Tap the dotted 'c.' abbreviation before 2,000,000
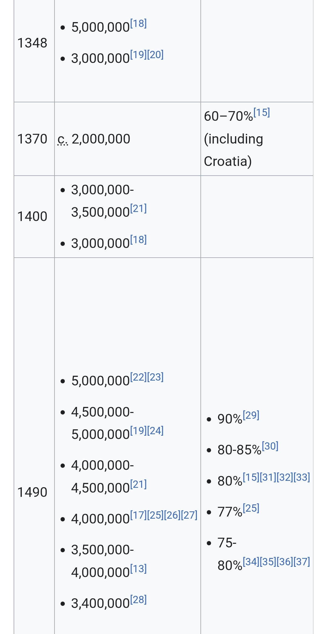Screen dimensions: 327x634 [x=63, y=139]
